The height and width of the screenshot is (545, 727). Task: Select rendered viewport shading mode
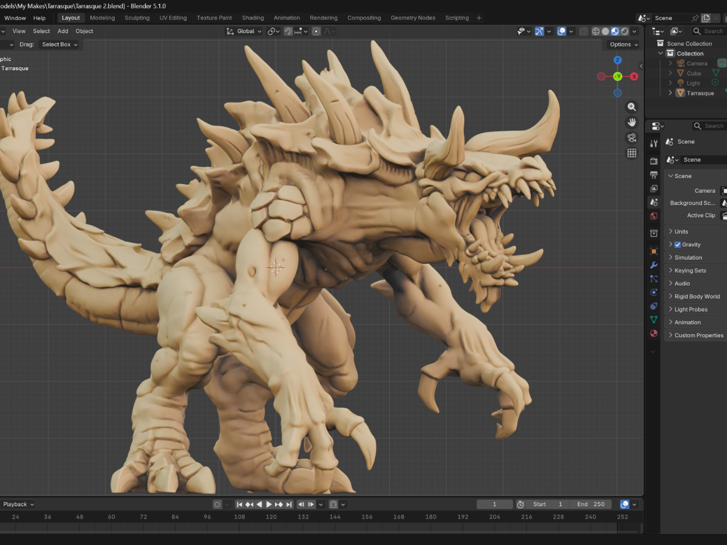point(624,31)
